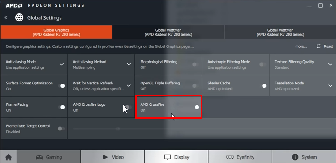The image size is (336, 163).
Task: Minimize the Radeon Settings window
Action: tap(310, 7)
